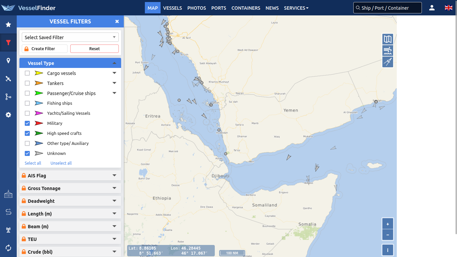Screen dimensions: 457x257
Task: Expand the Beam (m) filter section
Action: click(70, 226)
